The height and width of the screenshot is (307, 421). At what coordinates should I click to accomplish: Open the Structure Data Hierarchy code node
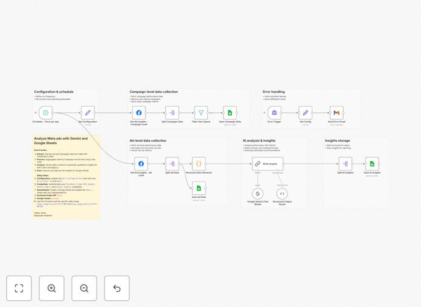click(x=199, y=164)
